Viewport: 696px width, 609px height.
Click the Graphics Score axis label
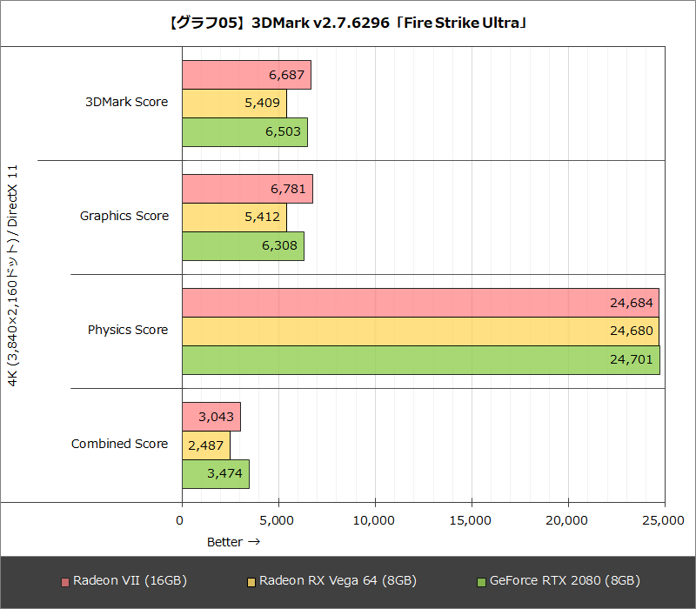pyautogui.click(x=124, y=216)
